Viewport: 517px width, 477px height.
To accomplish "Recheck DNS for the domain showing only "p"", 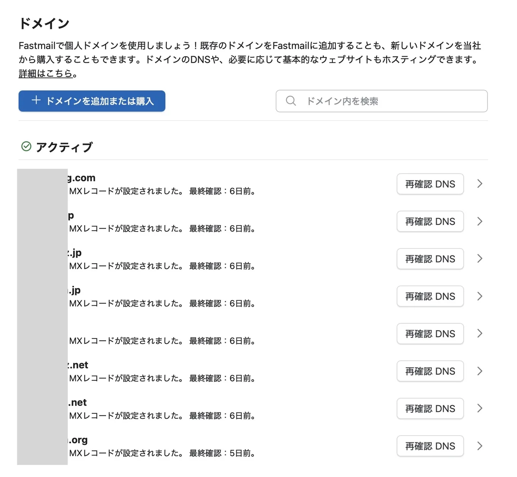I will (x=430, y=221).
